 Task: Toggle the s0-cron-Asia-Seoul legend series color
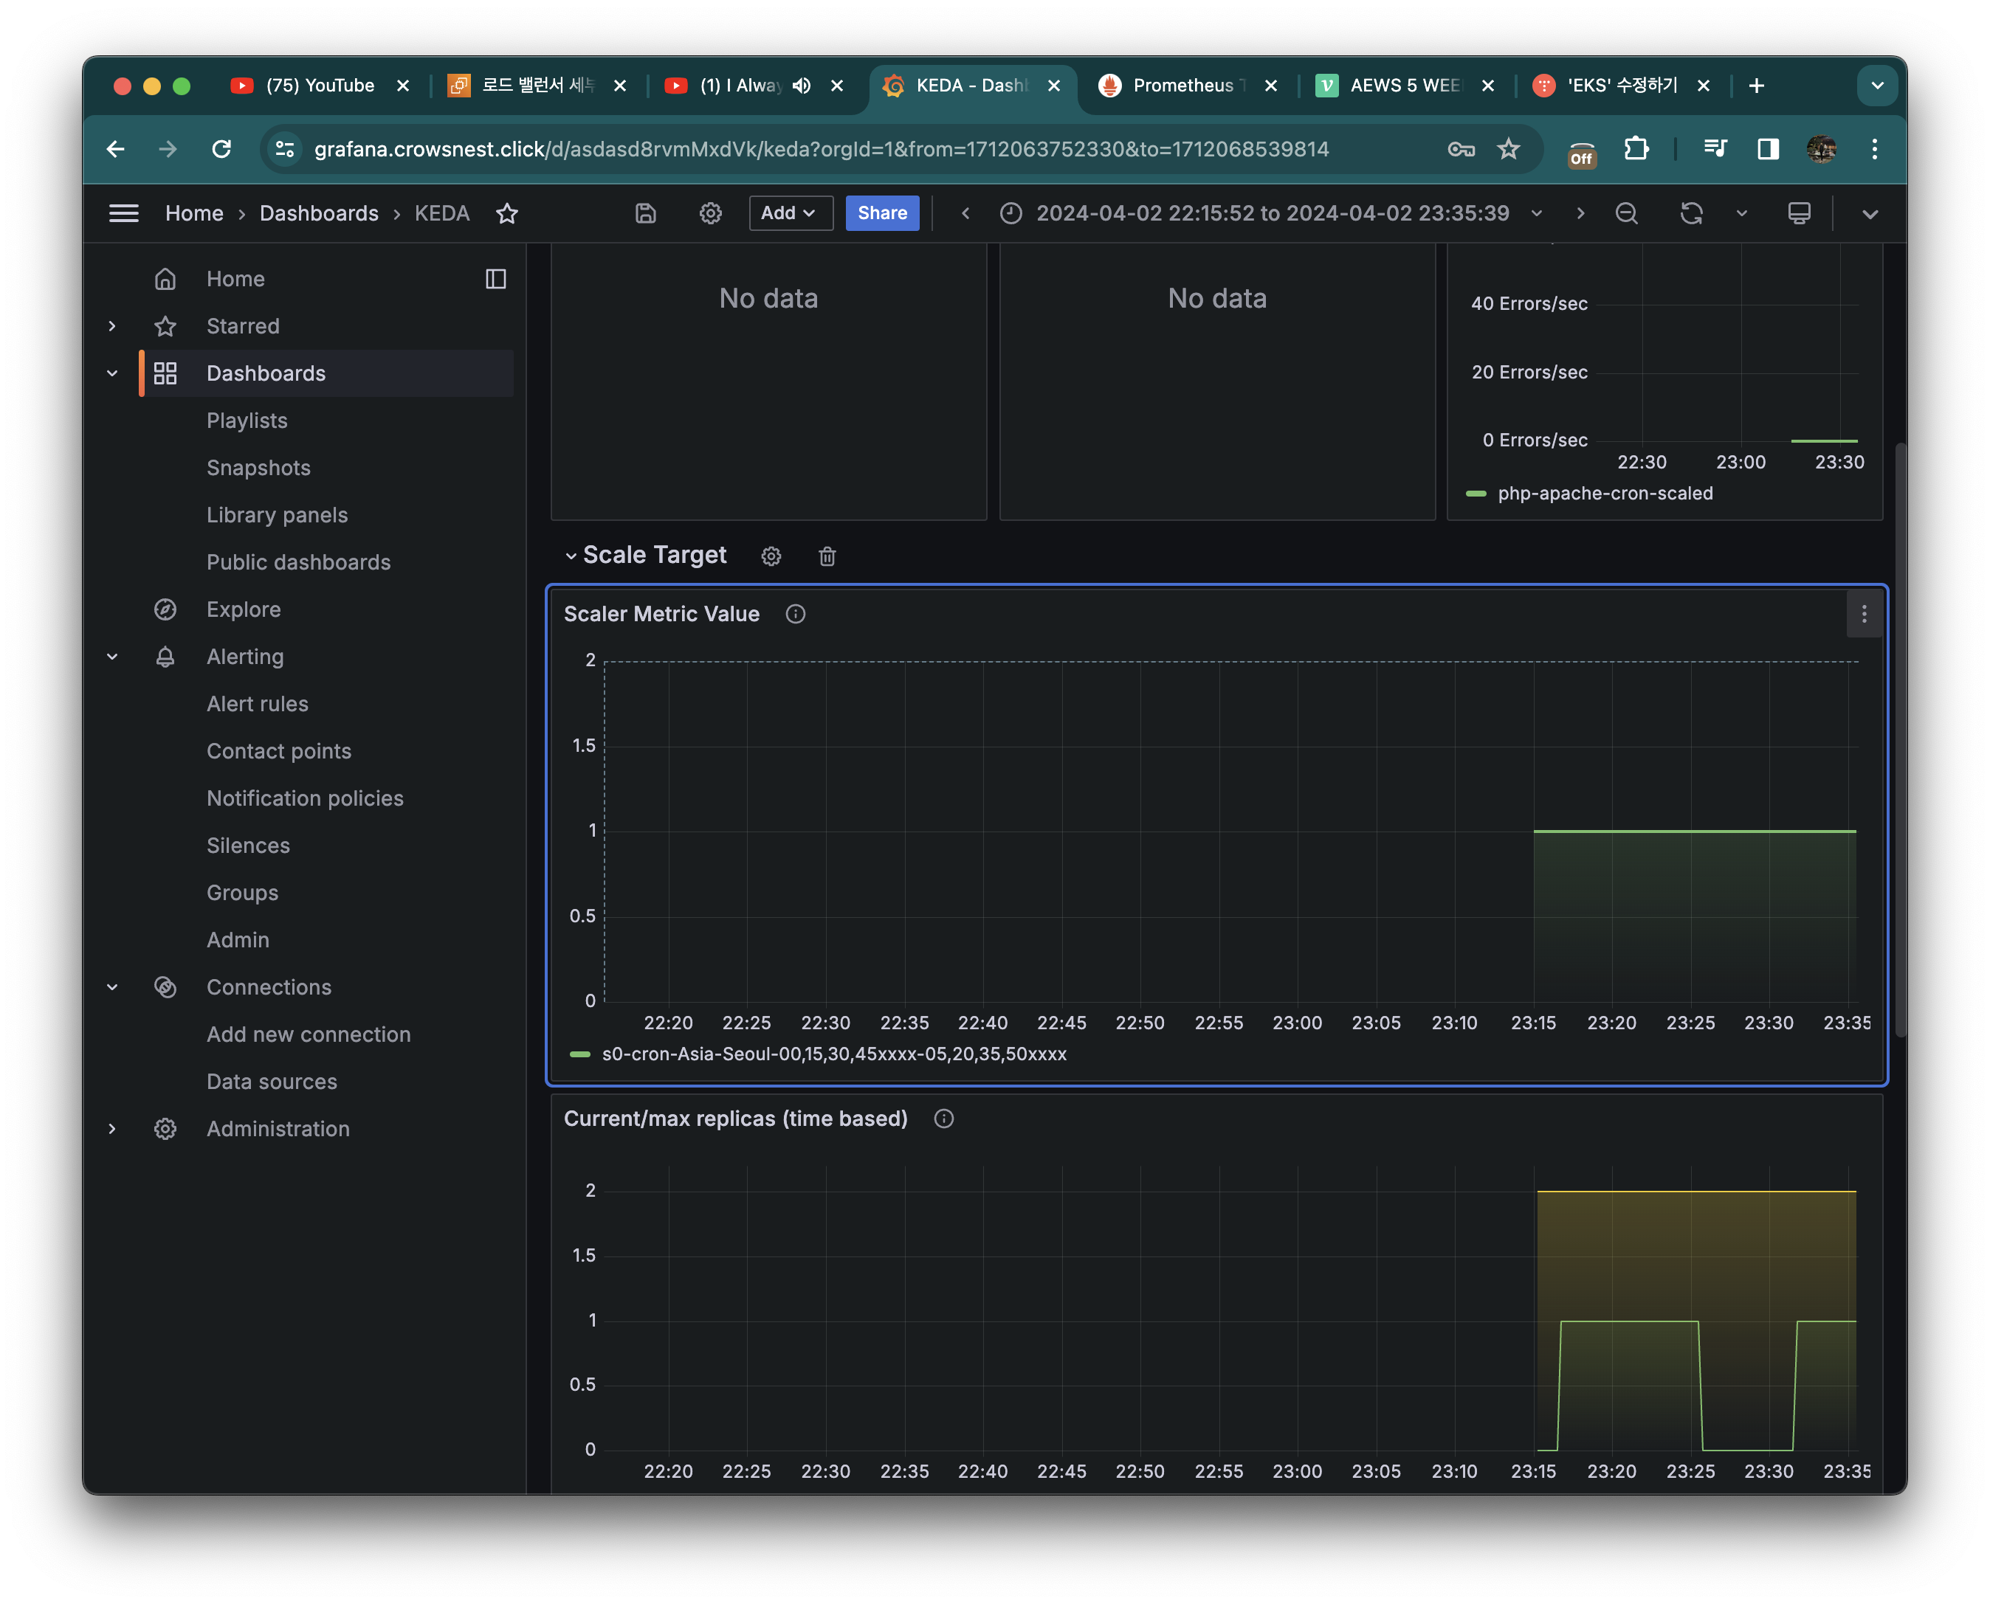[x=579, y=1054]
